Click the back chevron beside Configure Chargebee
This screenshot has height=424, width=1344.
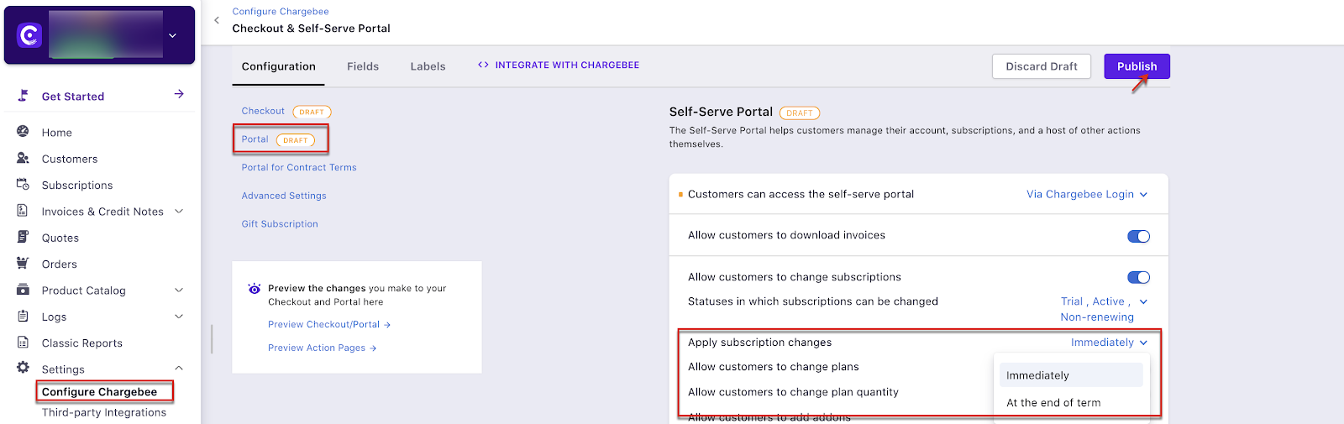tap(217, 20)
